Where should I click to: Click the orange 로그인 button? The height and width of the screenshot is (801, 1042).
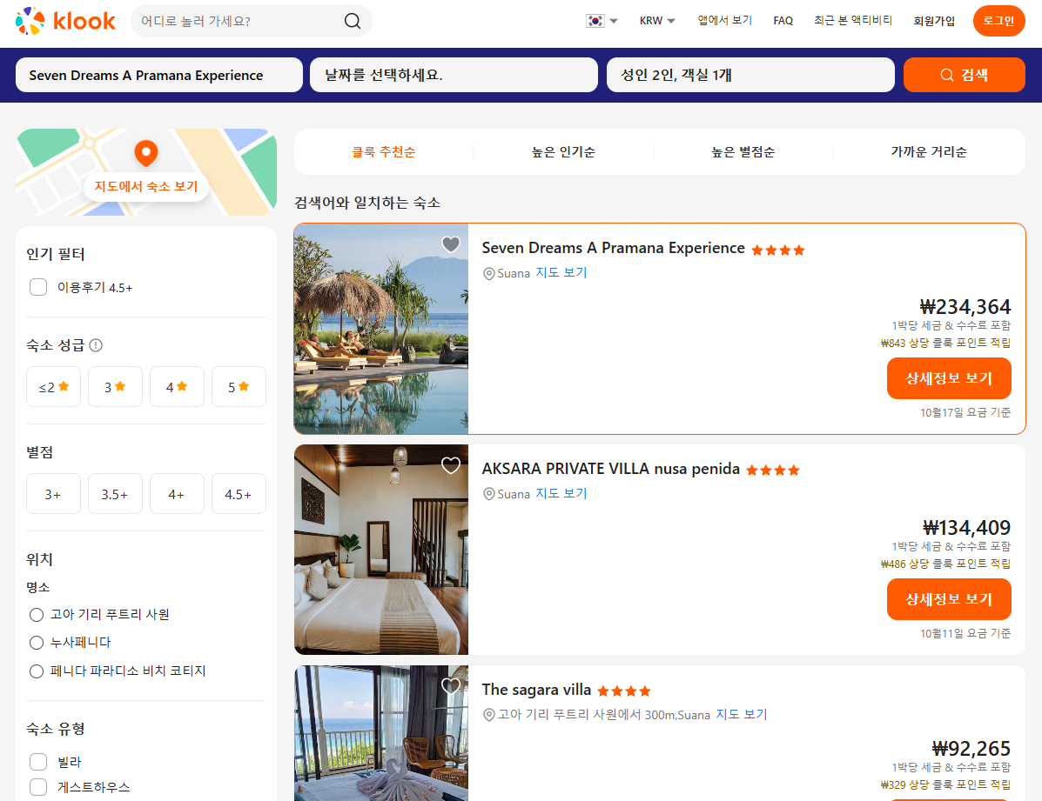click(x=998, y=21)
